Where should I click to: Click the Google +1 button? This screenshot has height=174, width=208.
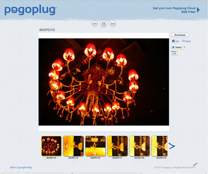[x=174, y=53]
